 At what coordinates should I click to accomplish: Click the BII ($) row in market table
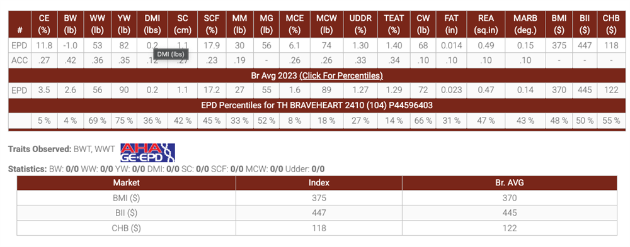(317, 212)
